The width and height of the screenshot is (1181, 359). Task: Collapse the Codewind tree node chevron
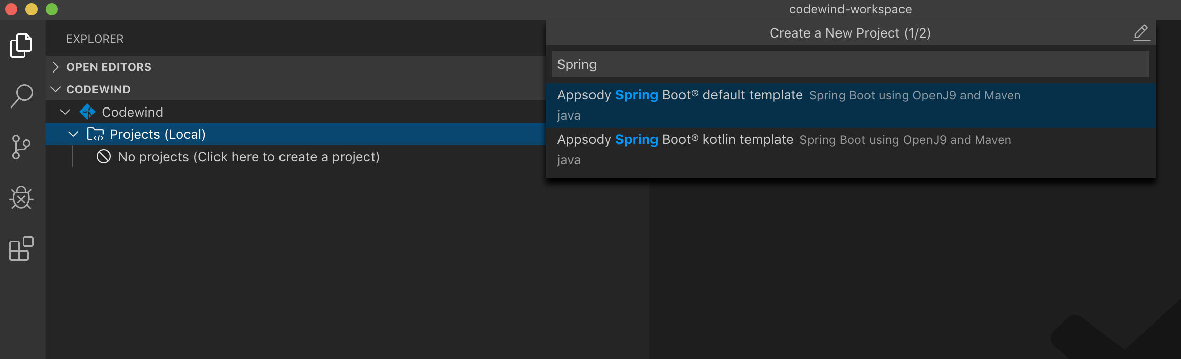pyautogui.click(x=65, y=112)
